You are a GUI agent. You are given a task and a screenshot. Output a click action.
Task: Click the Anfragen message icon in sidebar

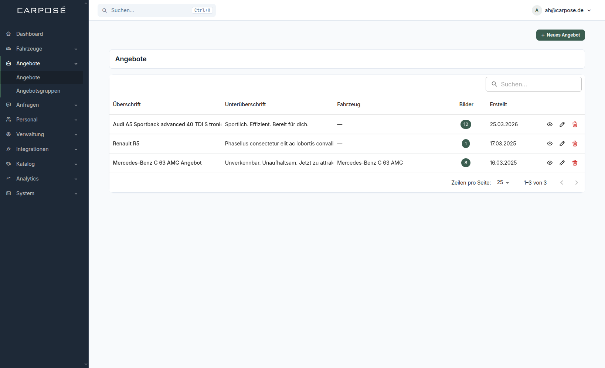9,105
